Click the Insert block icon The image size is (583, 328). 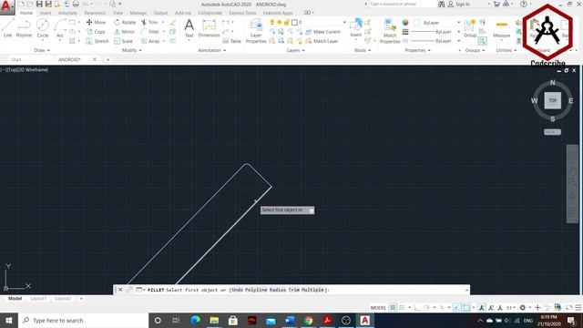pyautogui.click(x=356, y=28)
